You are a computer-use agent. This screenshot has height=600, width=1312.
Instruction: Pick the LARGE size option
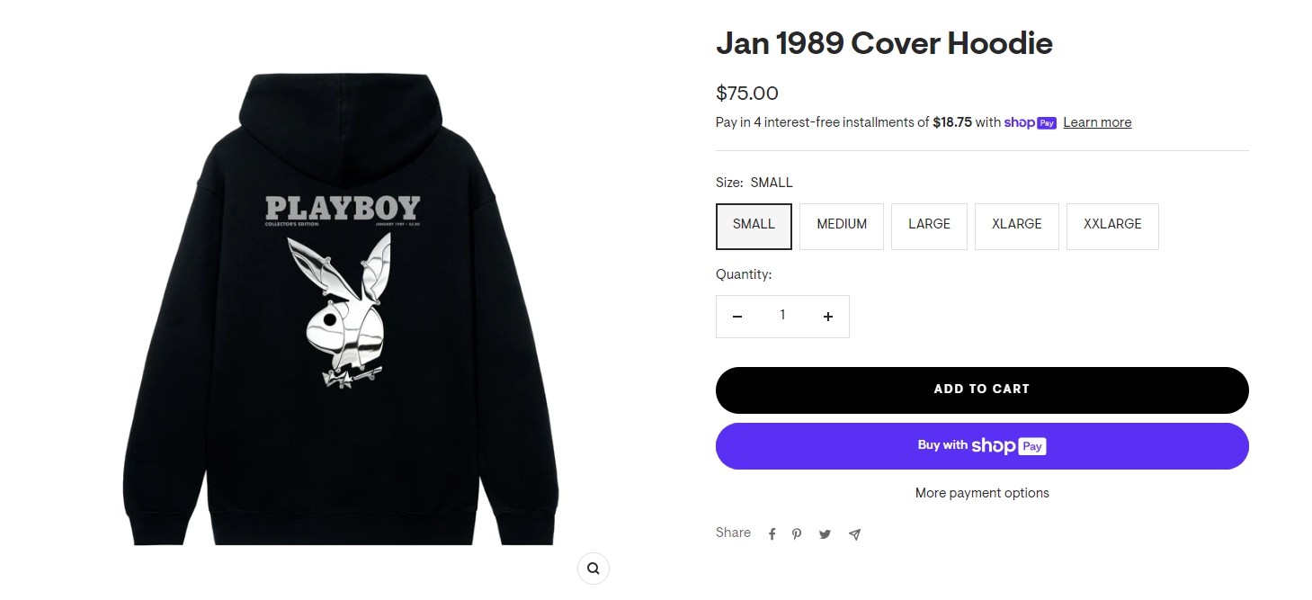(929, 226)
